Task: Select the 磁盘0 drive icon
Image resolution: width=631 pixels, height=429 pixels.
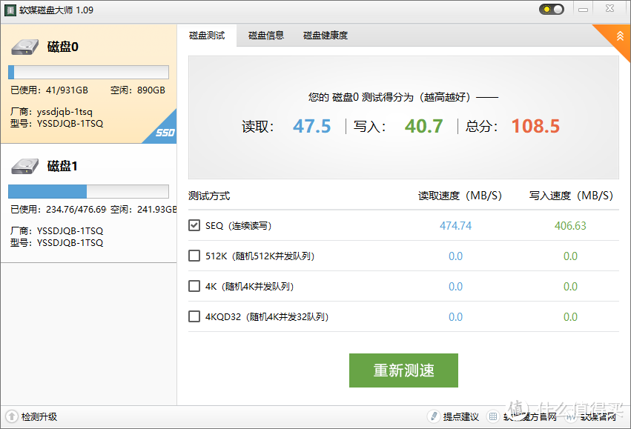Action: pyautogui.click(x=25, y=47)
